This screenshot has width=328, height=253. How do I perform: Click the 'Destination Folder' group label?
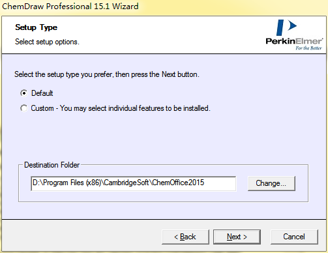pyautogui.click(x=52, y=165)
